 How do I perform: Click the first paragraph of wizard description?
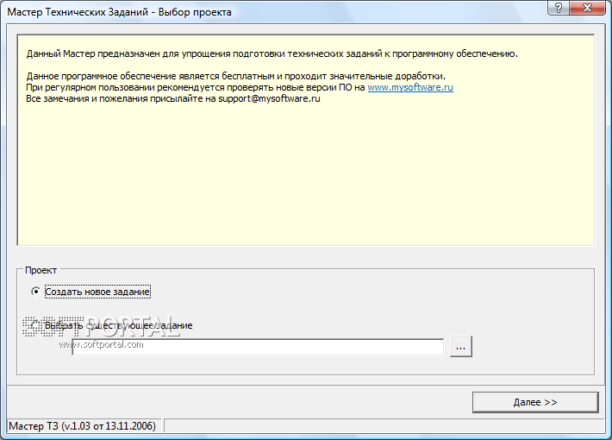click(x=272, y=54)
